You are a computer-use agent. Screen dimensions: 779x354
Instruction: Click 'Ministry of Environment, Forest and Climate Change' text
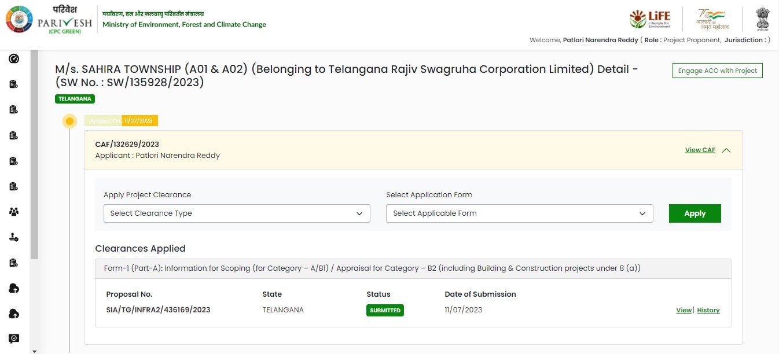click(184, 25)
